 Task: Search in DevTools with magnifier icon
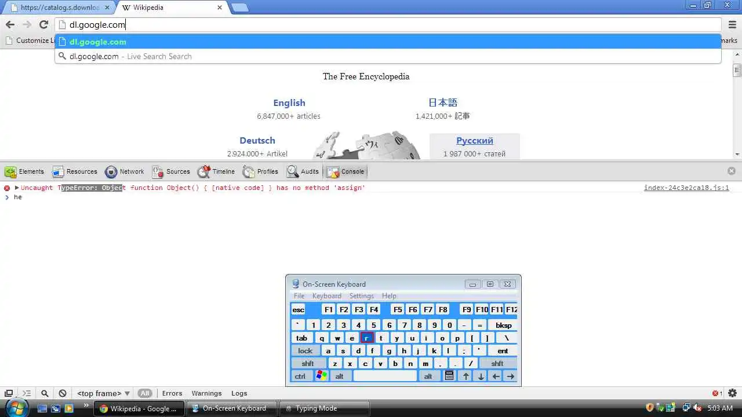[x=45, y=393]
